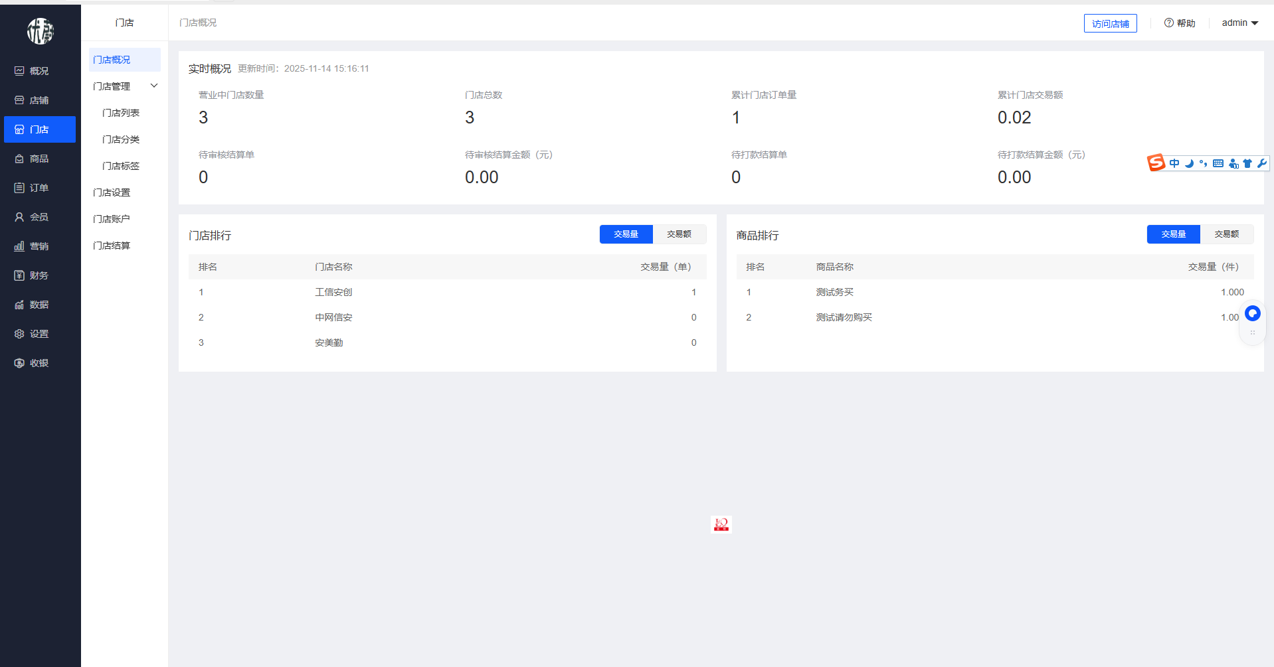Select the 商品 goods bag icon
The width and height of the screenshot is (1274, 667).
[x=19, y=159]
